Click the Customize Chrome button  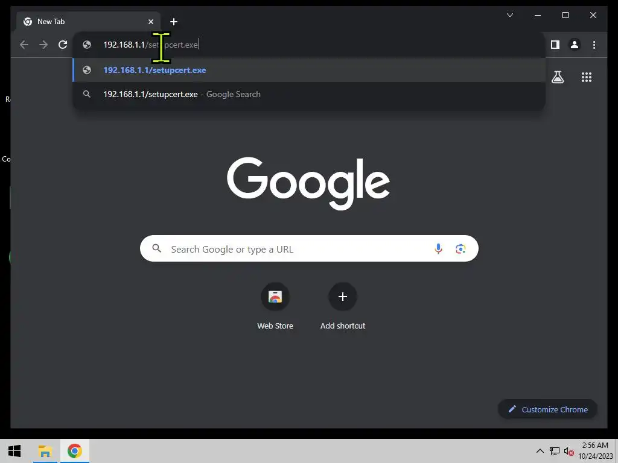547,409
